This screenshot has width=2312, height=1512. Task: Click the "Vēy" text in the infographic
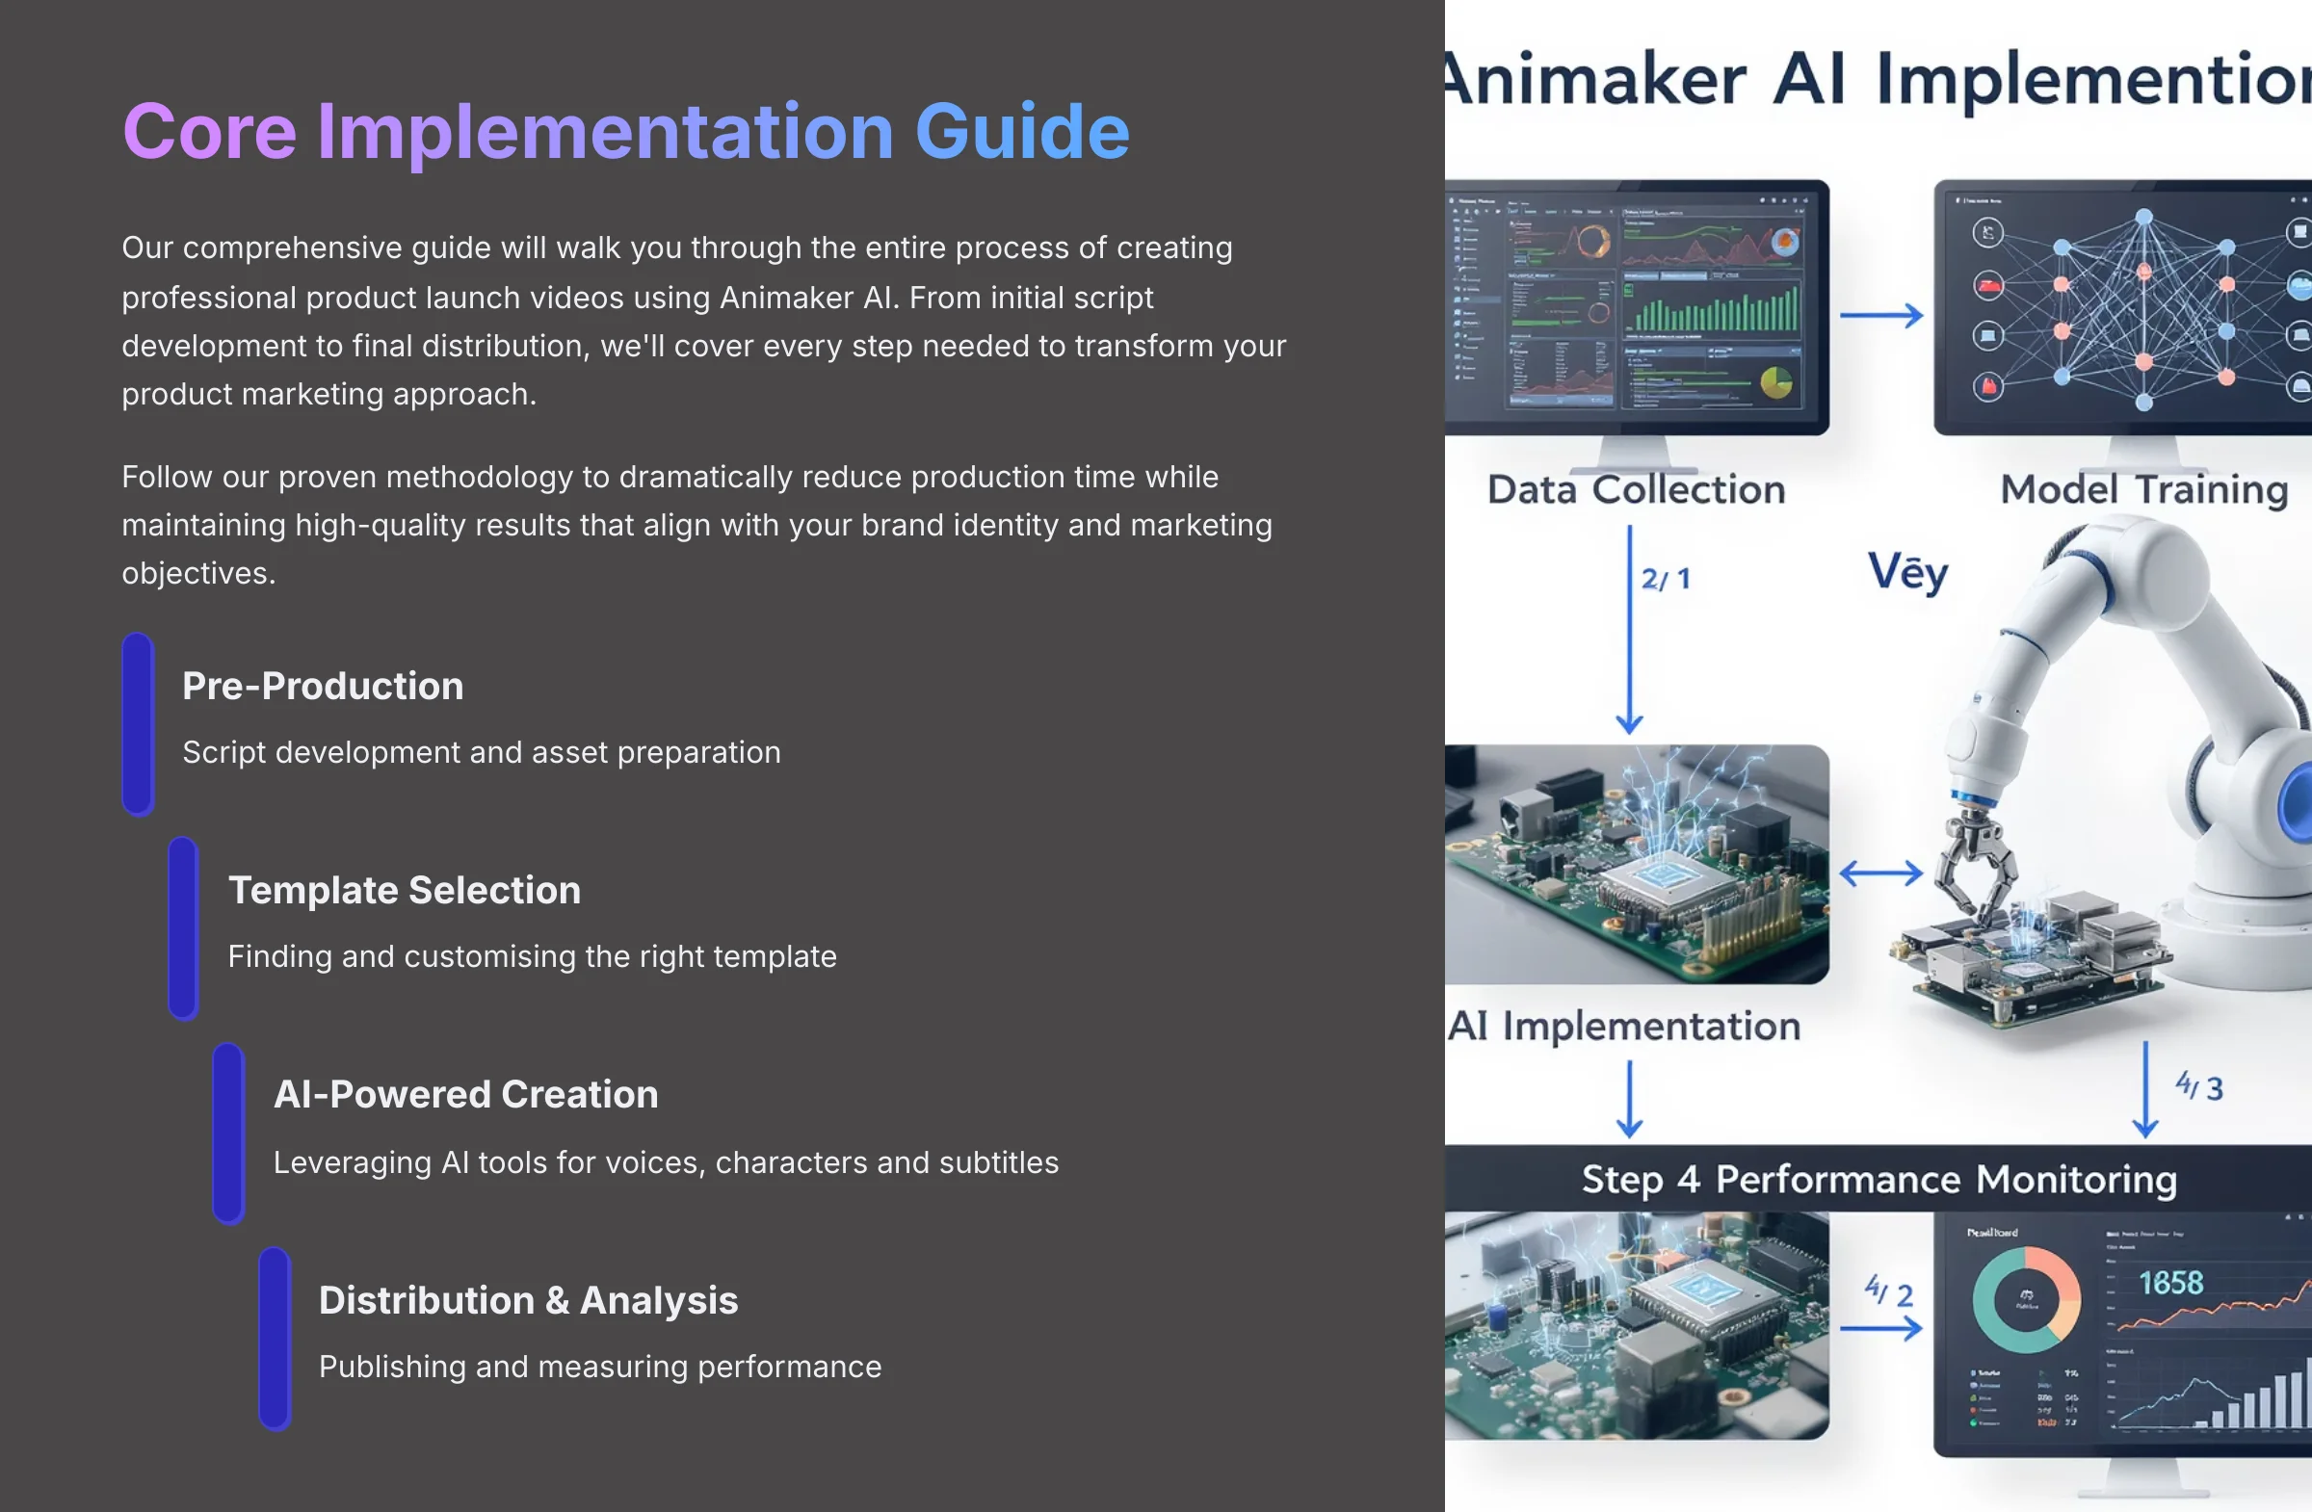(x=1908, y=573)
